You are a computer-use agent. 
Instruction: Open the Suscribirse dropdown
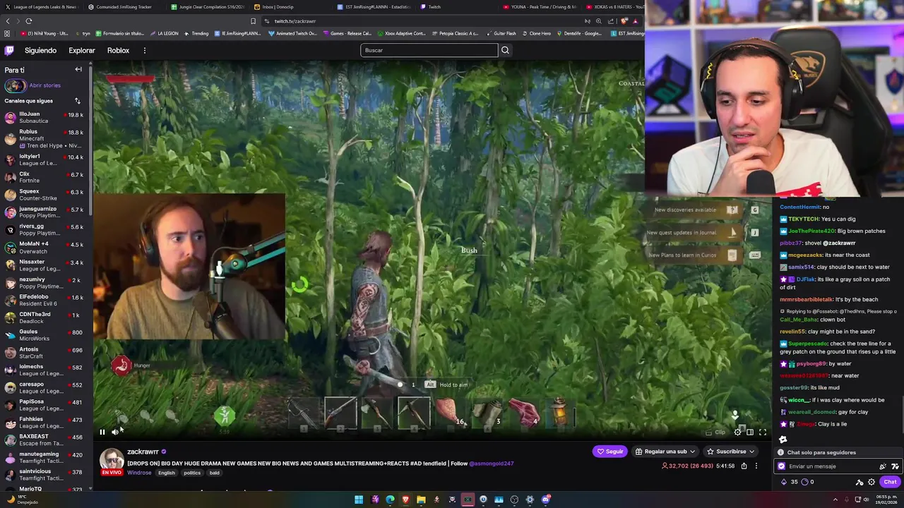pos(731,452)
